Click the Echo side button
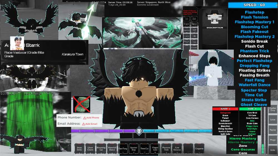Image resolution: width=278 pixels, height=156 pixels. point(273,150)
